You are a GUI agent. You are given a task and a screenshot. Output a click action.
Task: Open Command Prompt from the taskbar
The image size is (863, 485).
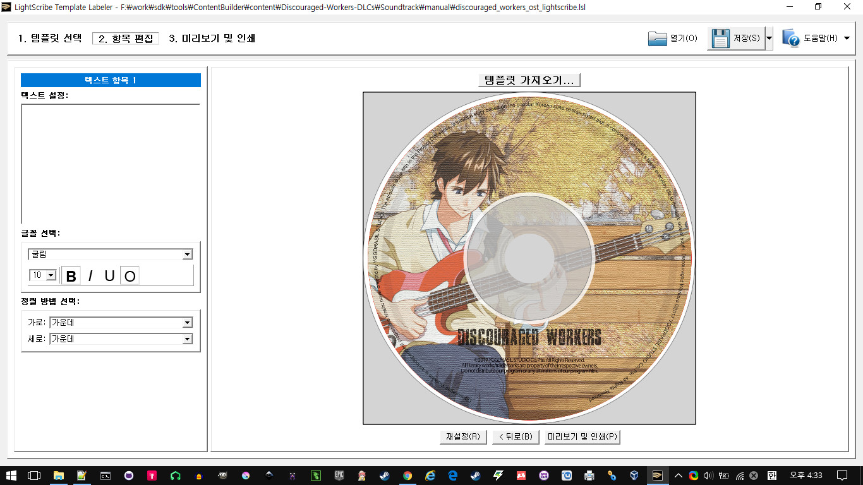[x=106, y=476]
